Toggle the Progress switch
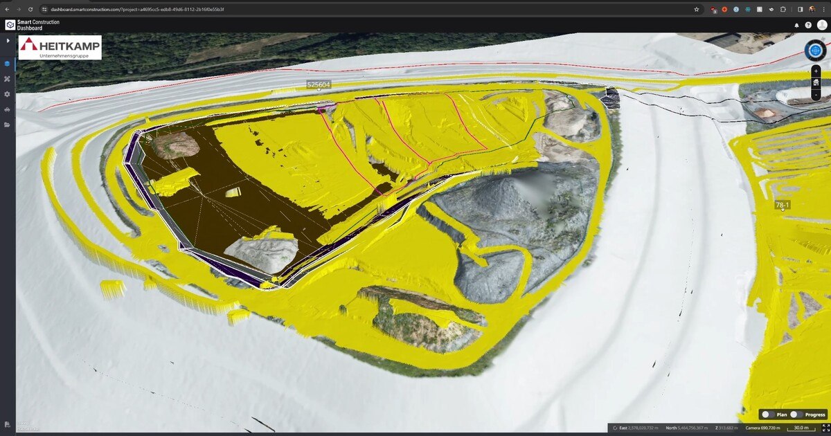This screenshot has width=831, height=436. (796, 415)
